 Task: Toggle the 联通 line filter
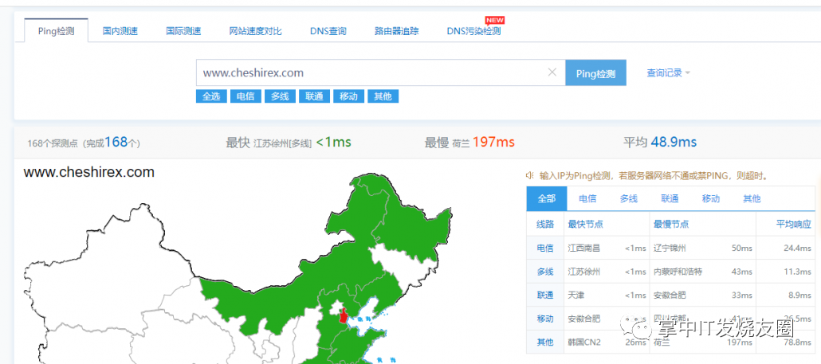pos(313,96)
